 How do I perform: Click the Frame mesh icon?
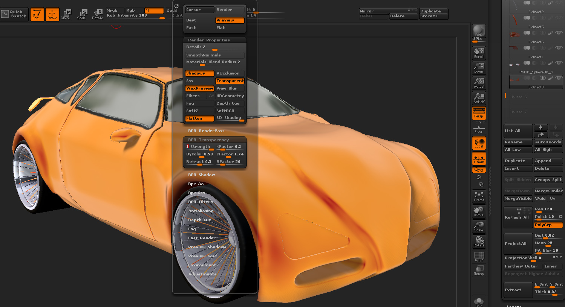pyautogui.click(x=479, y=196)
